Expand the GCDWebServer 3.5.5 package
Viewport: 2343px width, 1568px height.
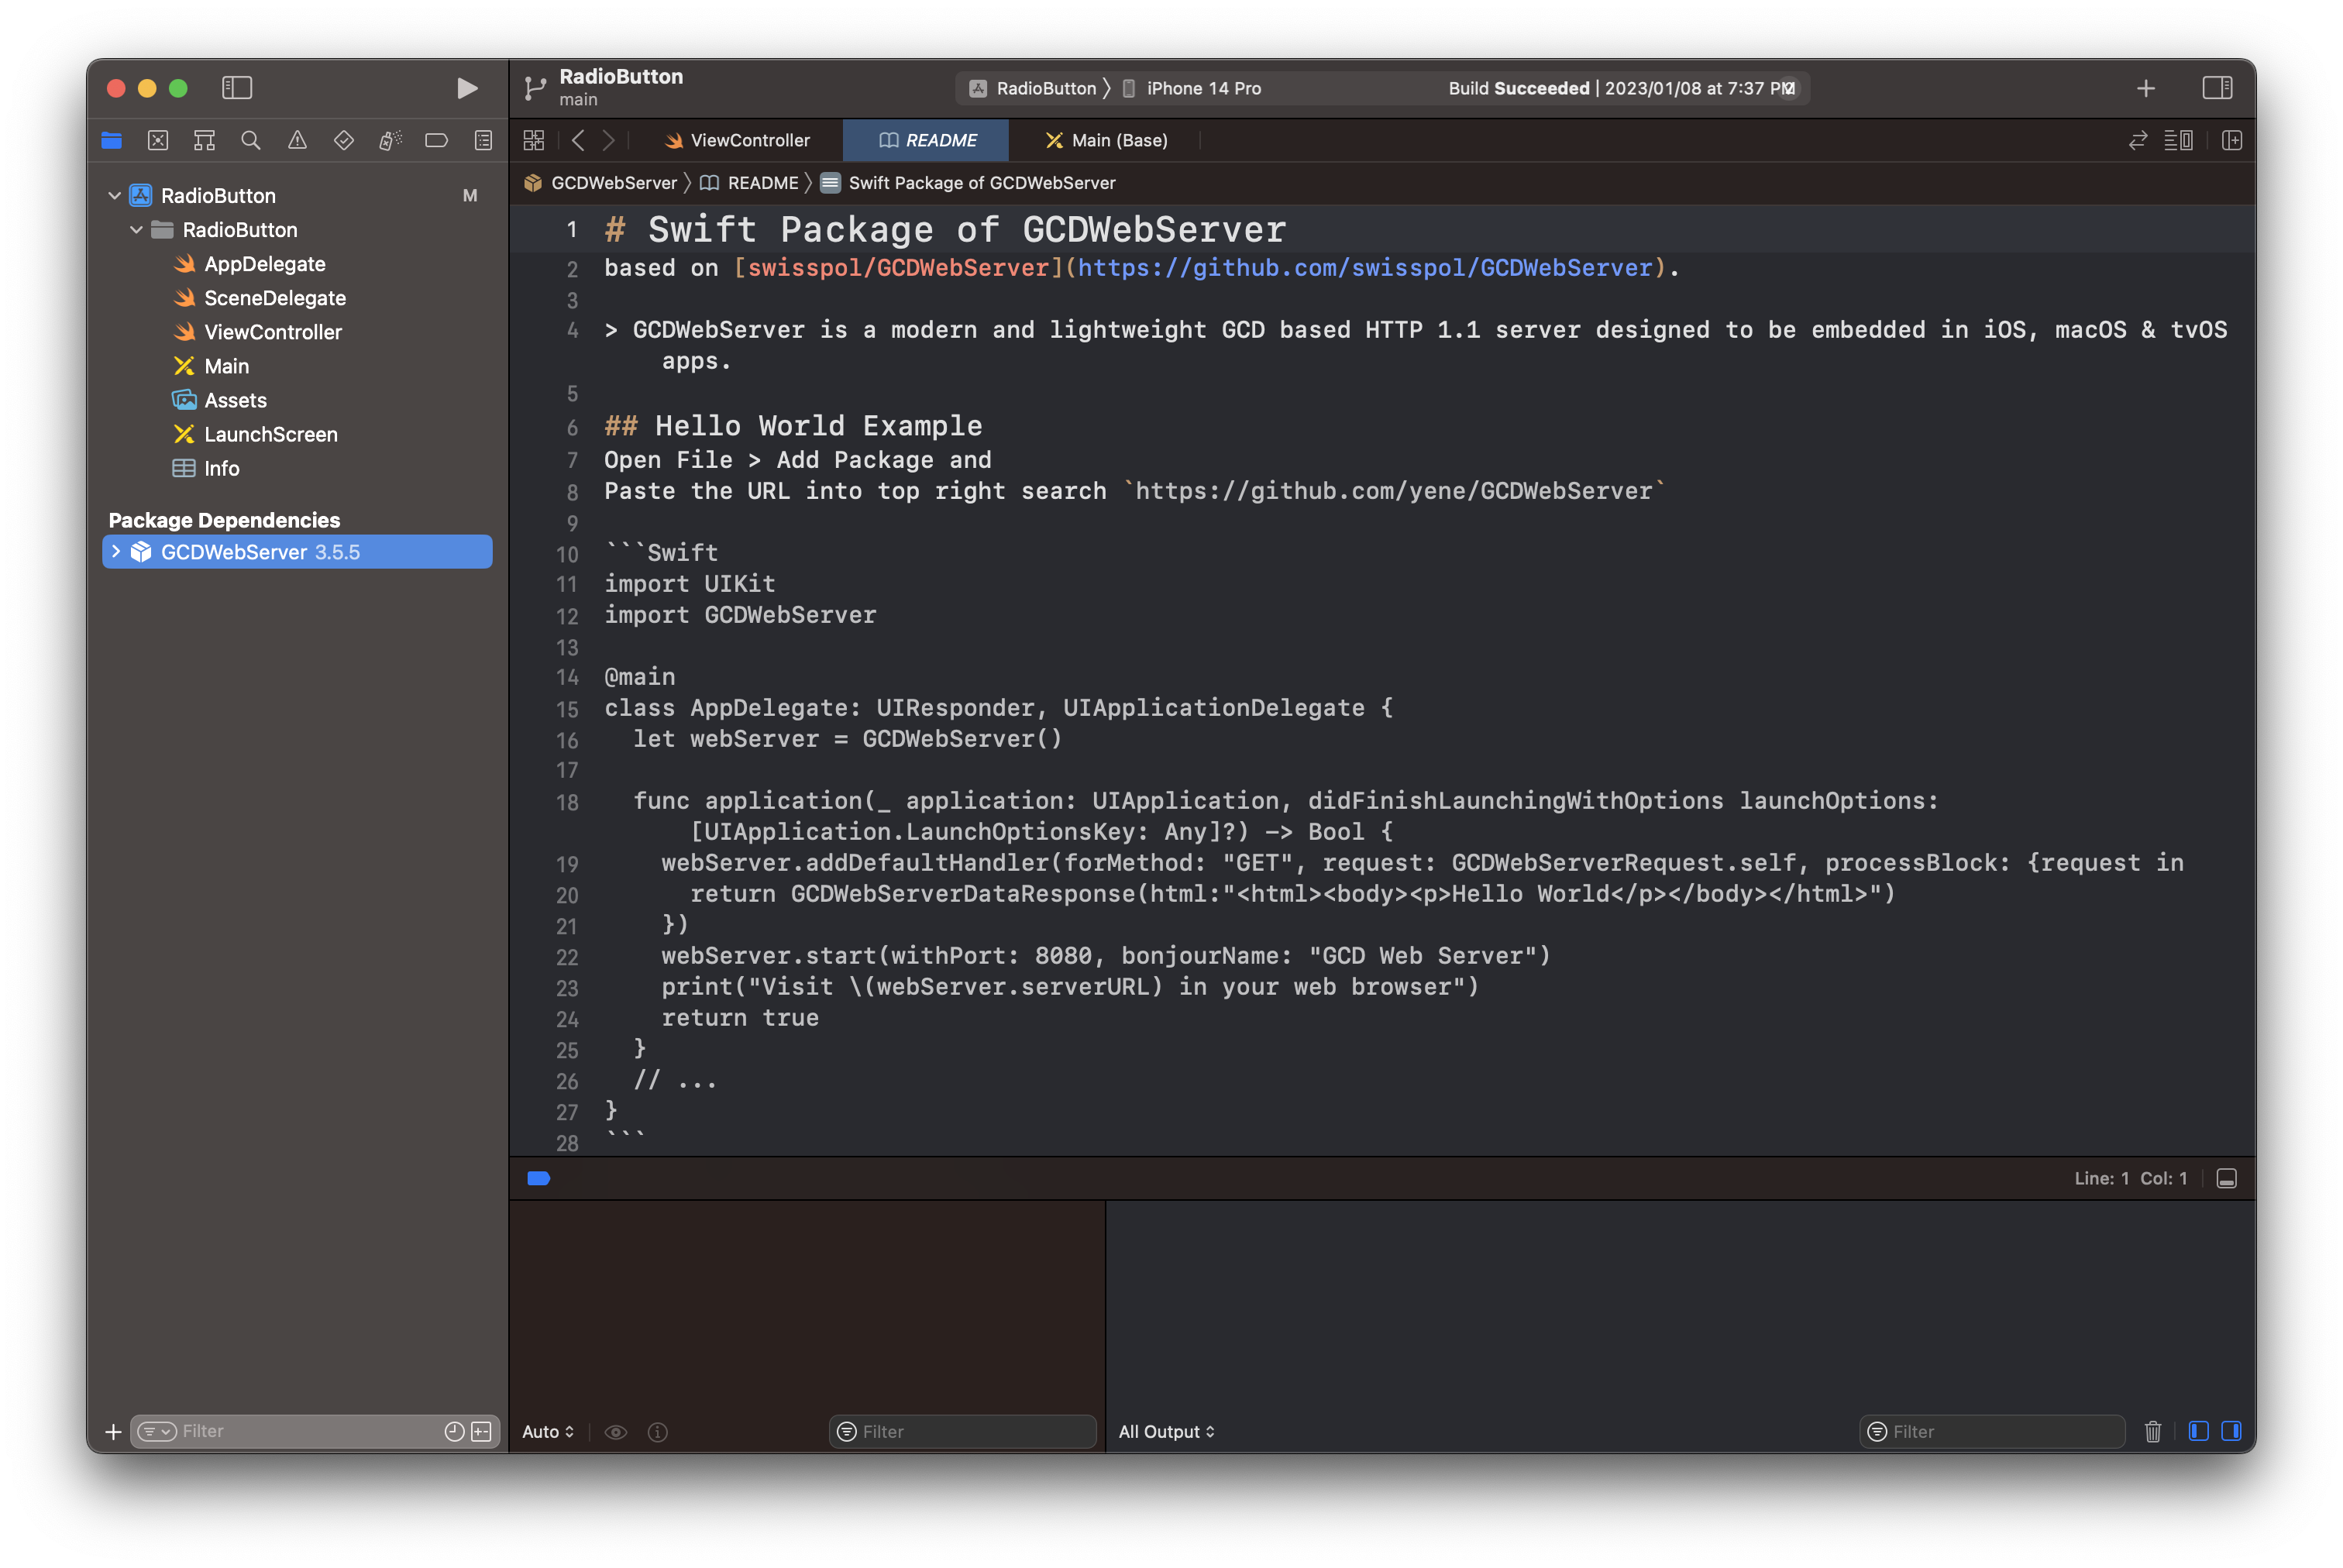click(x=116, y=551)
